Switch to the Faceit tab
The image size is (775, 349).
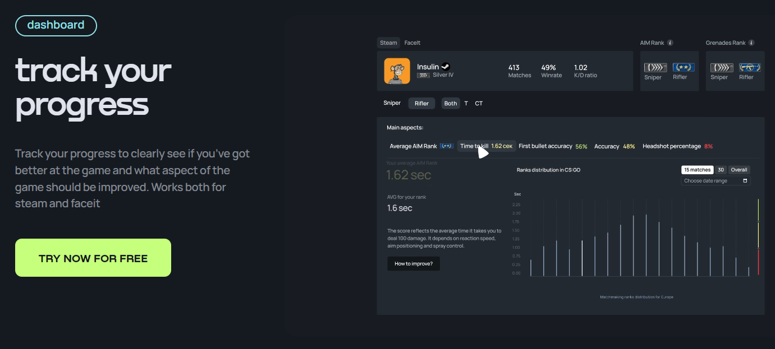point(412,43)
